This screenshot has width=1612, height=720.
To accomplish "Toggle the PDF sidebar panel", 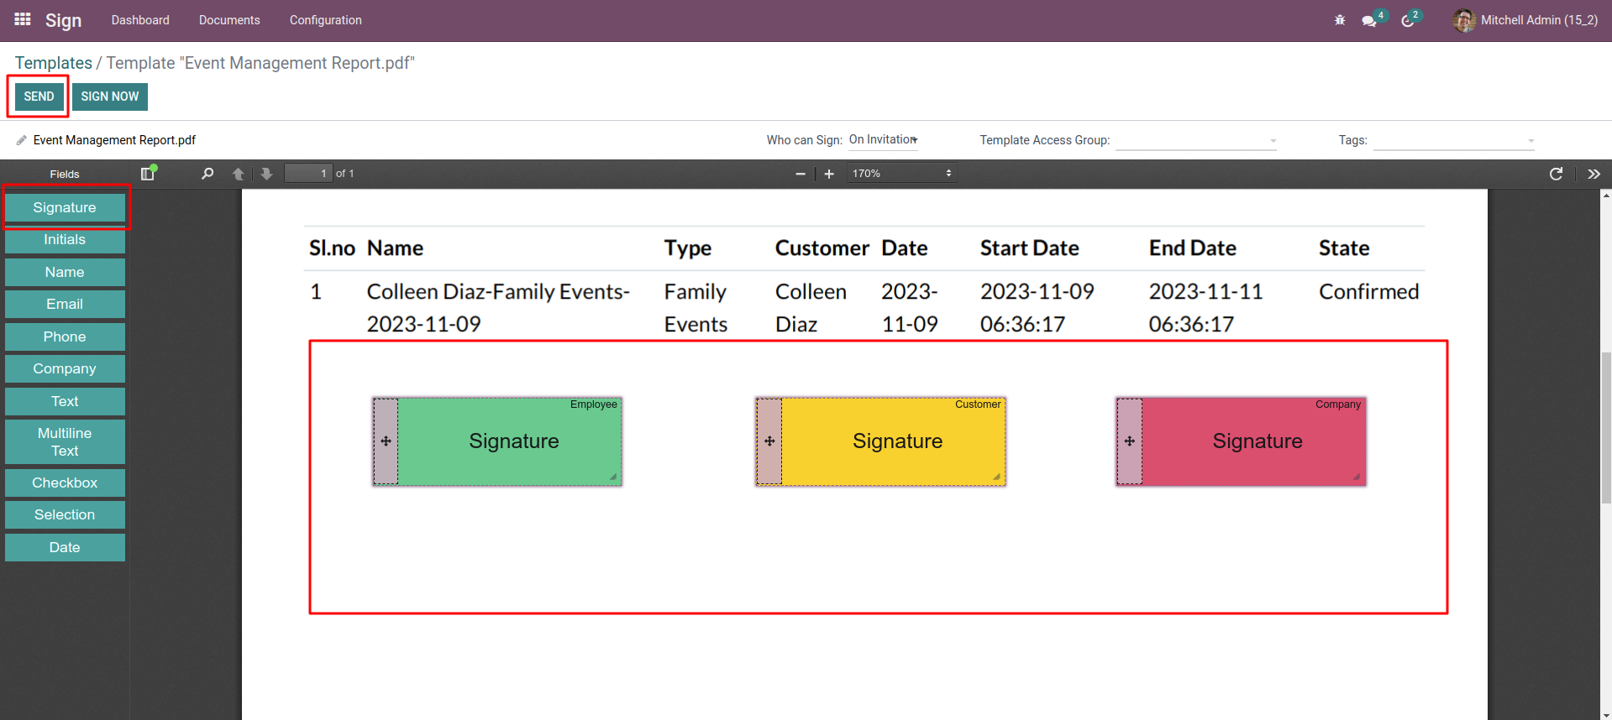I will point(148,174).
